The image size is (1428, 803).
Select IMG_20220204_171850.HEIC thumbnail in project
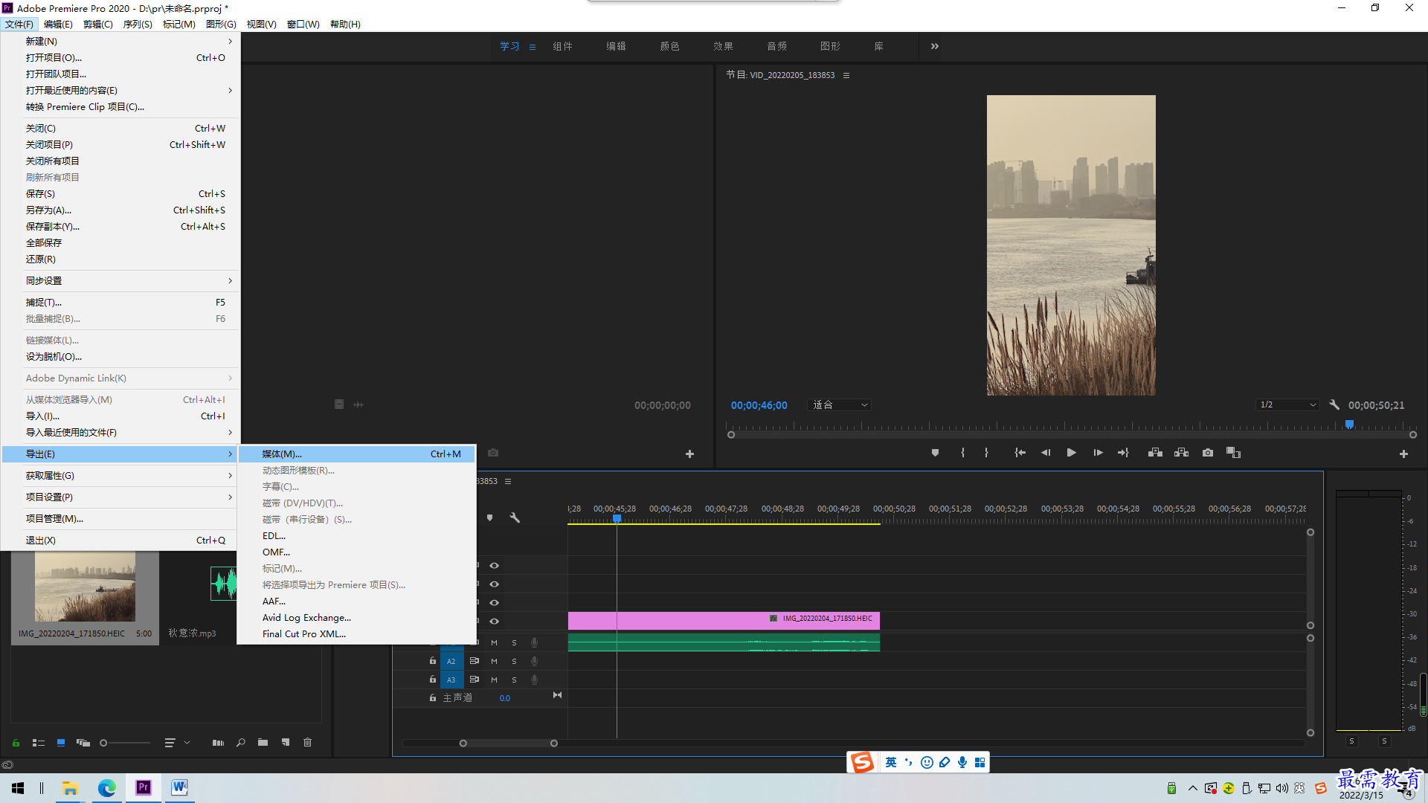[85, 587]
